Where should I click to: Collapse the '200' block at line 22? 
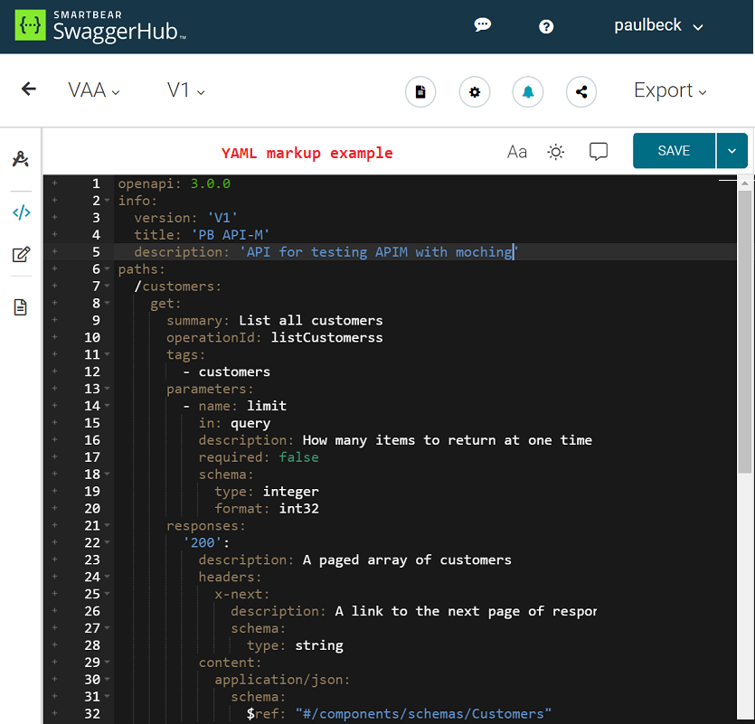[107, 542]
